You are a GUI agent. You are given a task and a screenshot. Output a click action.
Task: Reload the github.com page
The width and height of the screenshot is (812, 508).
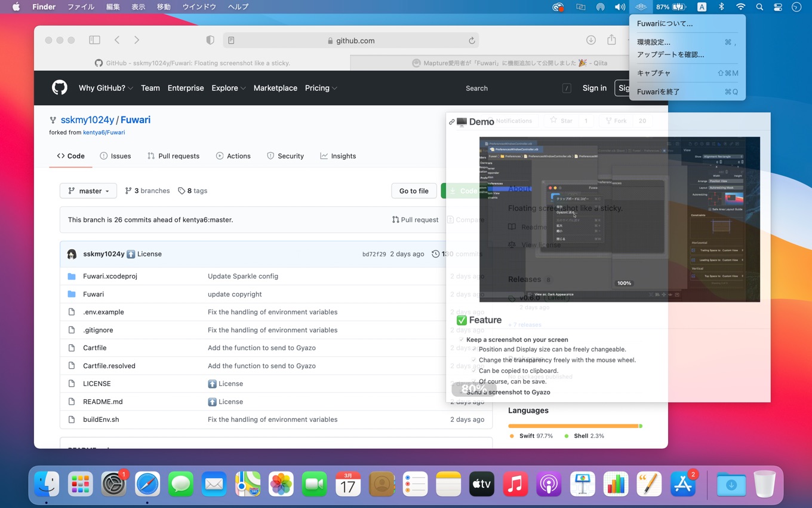click(472, 41)
